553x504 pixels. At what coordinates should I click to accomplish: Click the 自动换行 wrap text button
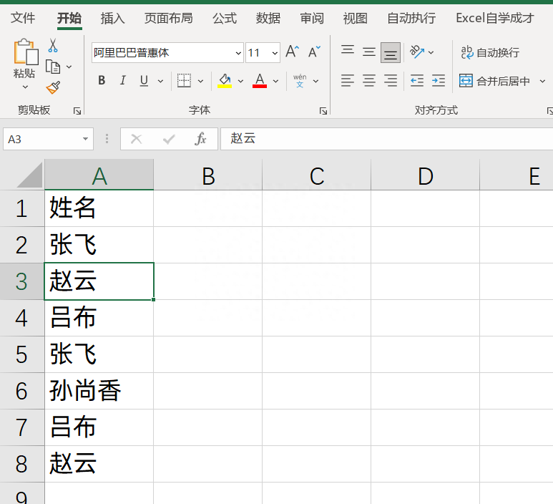point(490,52)
